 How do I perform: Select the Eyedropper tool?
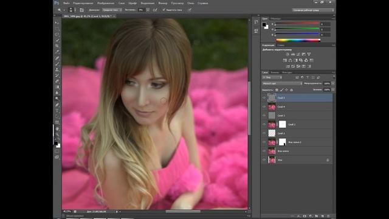tap(57, 52)
